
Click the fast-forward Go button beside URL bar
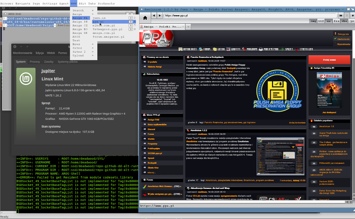pos(341,16)
